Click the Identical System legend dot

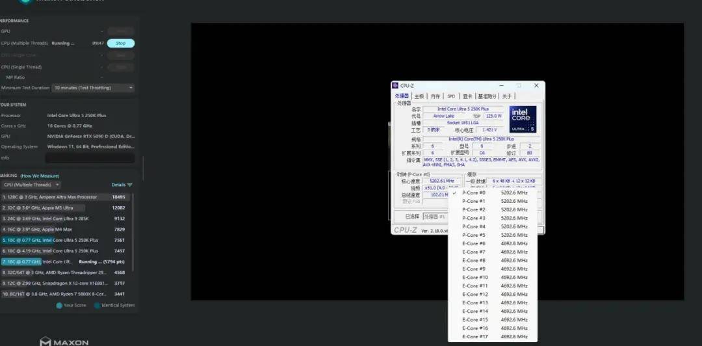97,306
